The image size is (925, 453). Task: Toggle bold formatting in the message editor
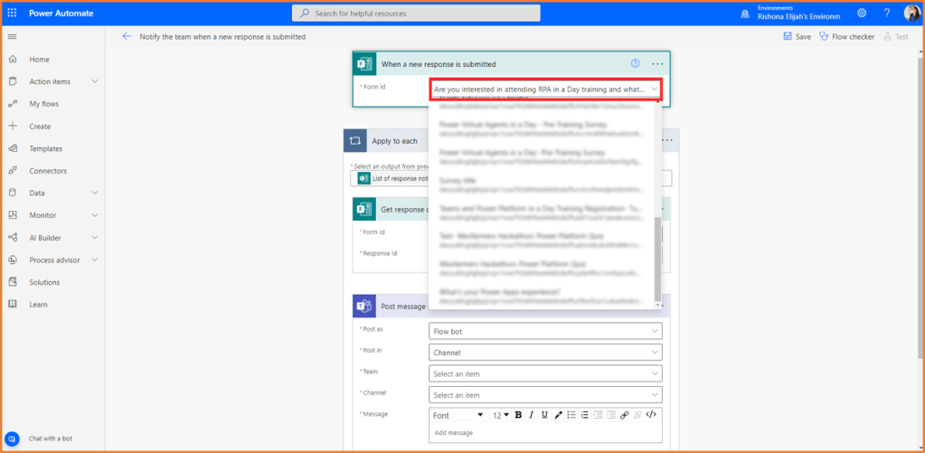pos(518,415)
